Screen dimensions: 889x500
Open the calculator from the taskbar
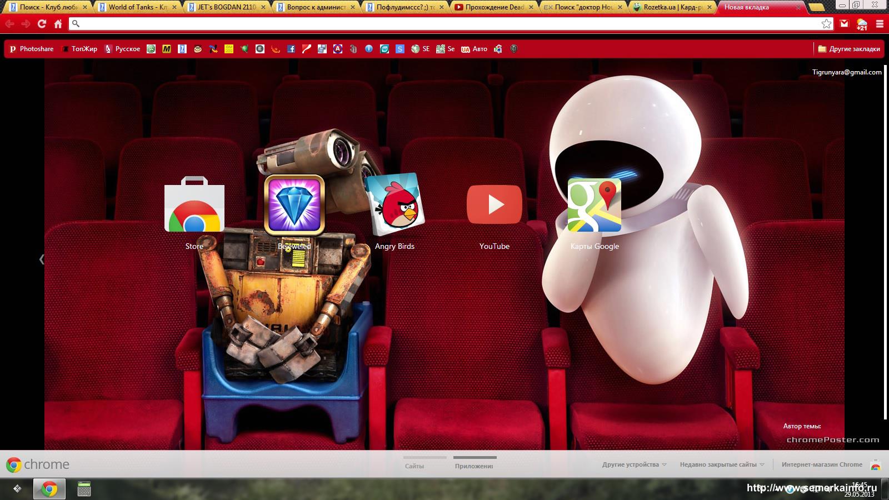[84, 489]
